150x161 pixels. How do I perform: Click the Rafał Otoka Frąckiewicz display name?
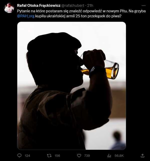(x=39, y=6)
